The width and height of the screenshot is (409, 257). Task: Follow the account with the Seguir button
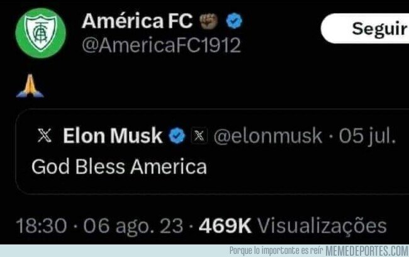(365, 28)
